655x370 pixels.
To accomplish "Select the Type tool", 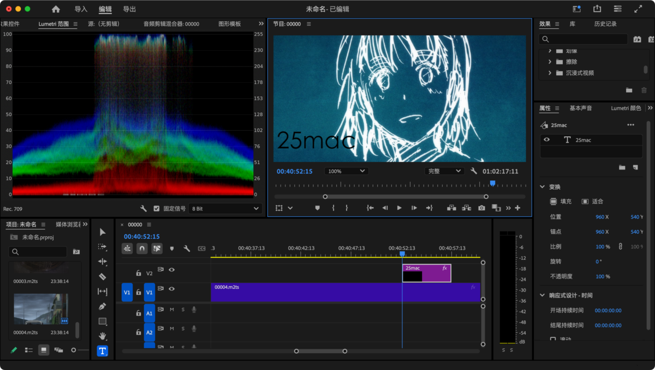I will (103, 351).
